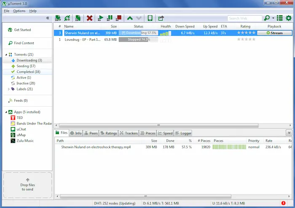Remove selected torrent with red X
Screen dimensions: 295x208
coord(89,18)
